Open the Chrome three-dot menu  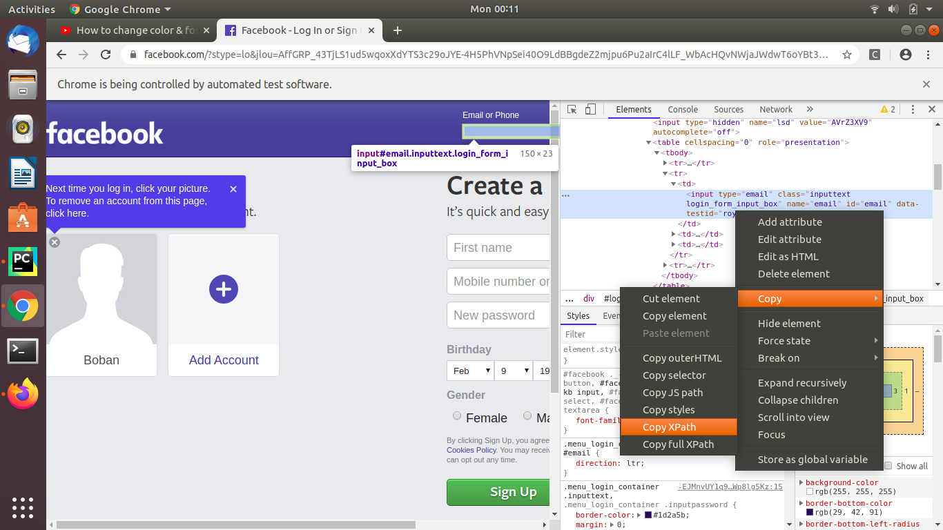point(927,55)
